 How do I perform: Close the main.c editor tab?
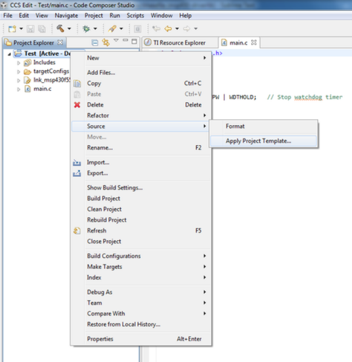(x=254, y=42)
